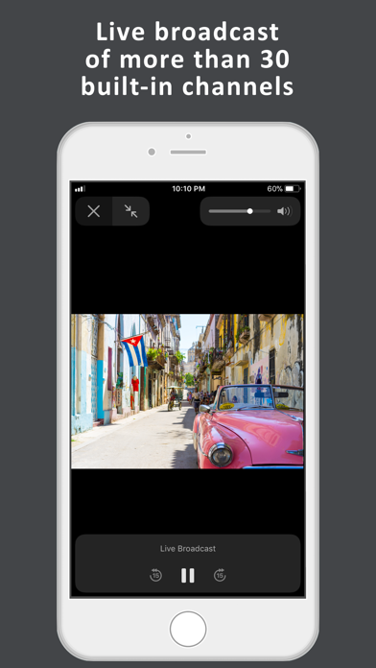
Task: Tap the speaker volume icon
Action: [285, 211]
